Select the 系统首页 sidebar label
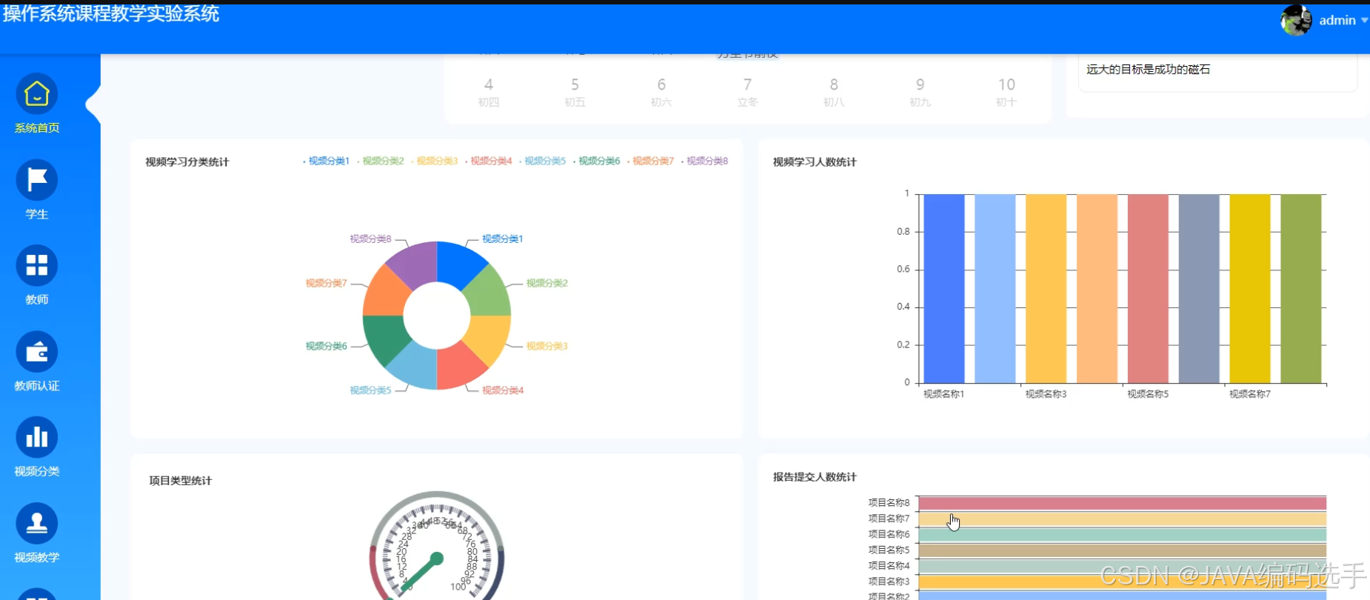The image size is (1370, 600). [x=37, y=128]
